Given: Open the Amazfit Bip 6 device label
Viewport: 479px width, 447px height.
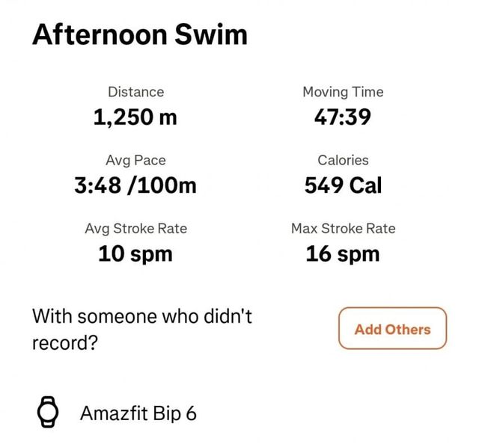Looking at the screenshot, I should click(138, 413).
